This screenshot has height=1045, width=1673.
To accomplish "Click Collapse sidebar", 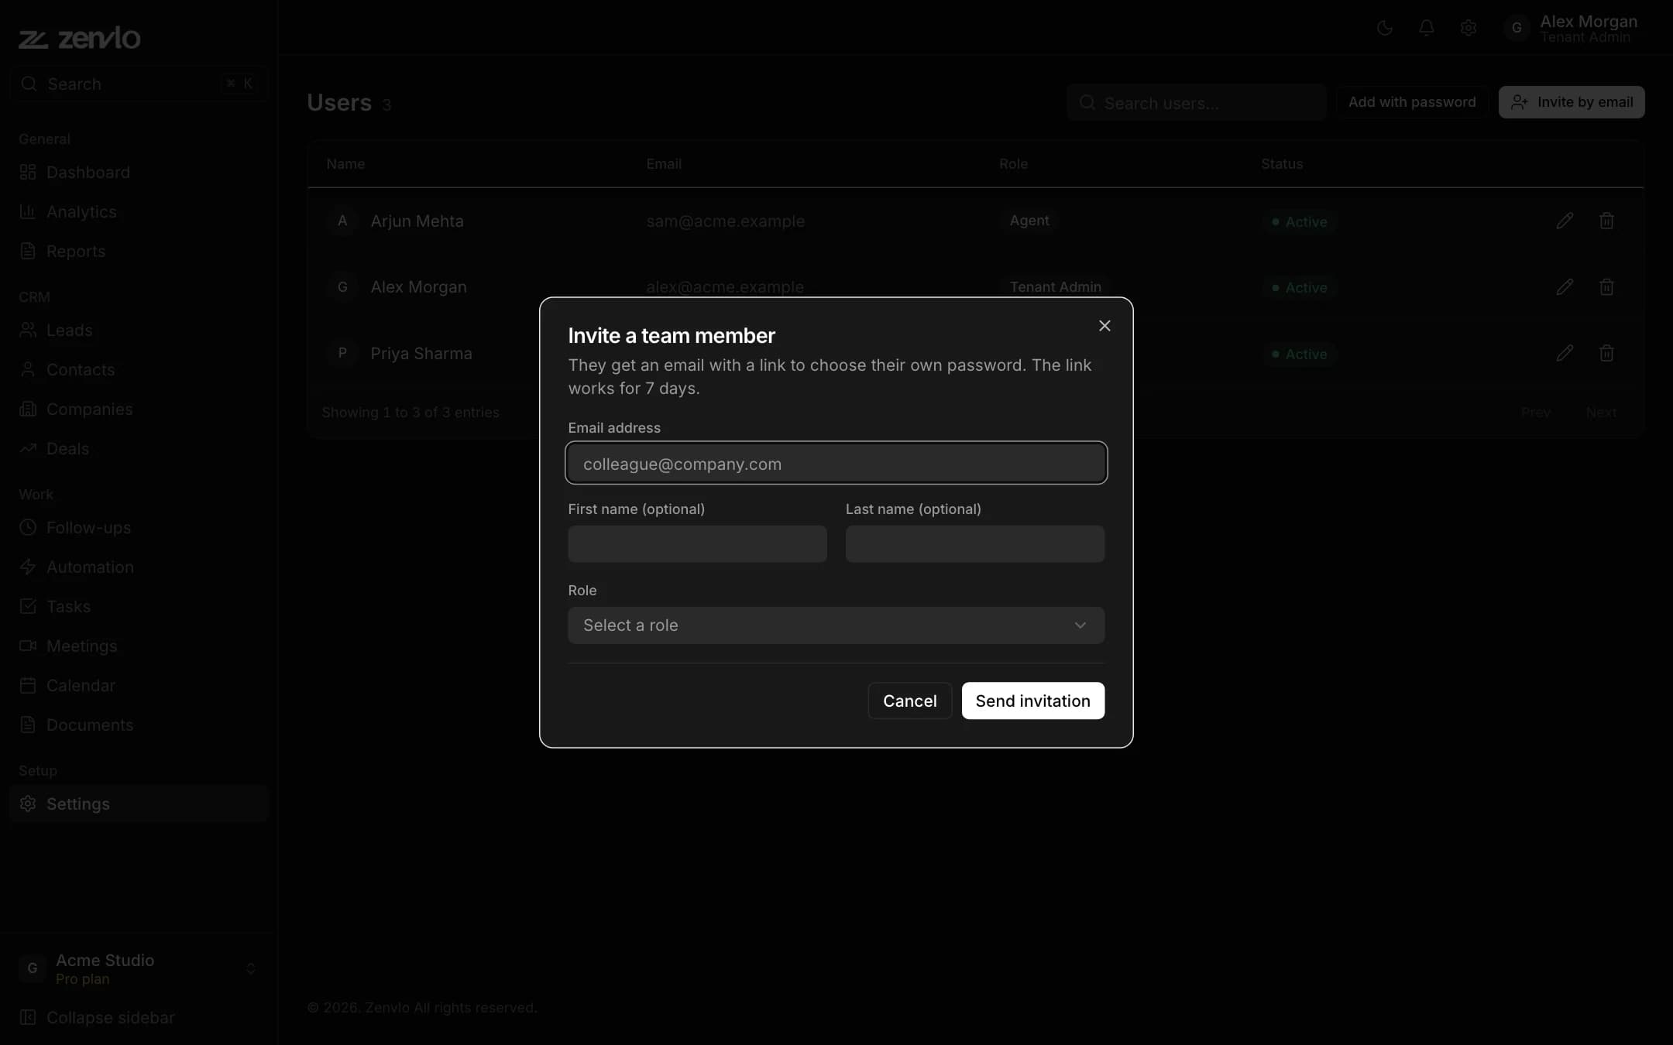I will pyautogui.click(x=139, y=1017).
